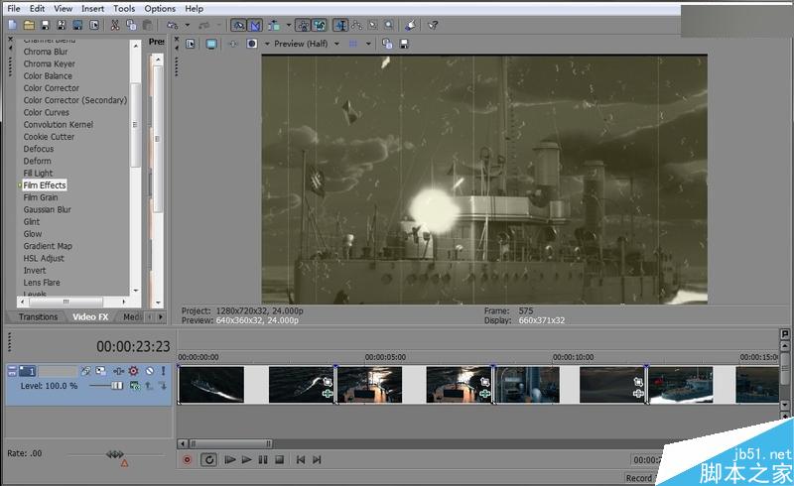
Task: Switch to the Transitions tab
Action: [38, 317]
